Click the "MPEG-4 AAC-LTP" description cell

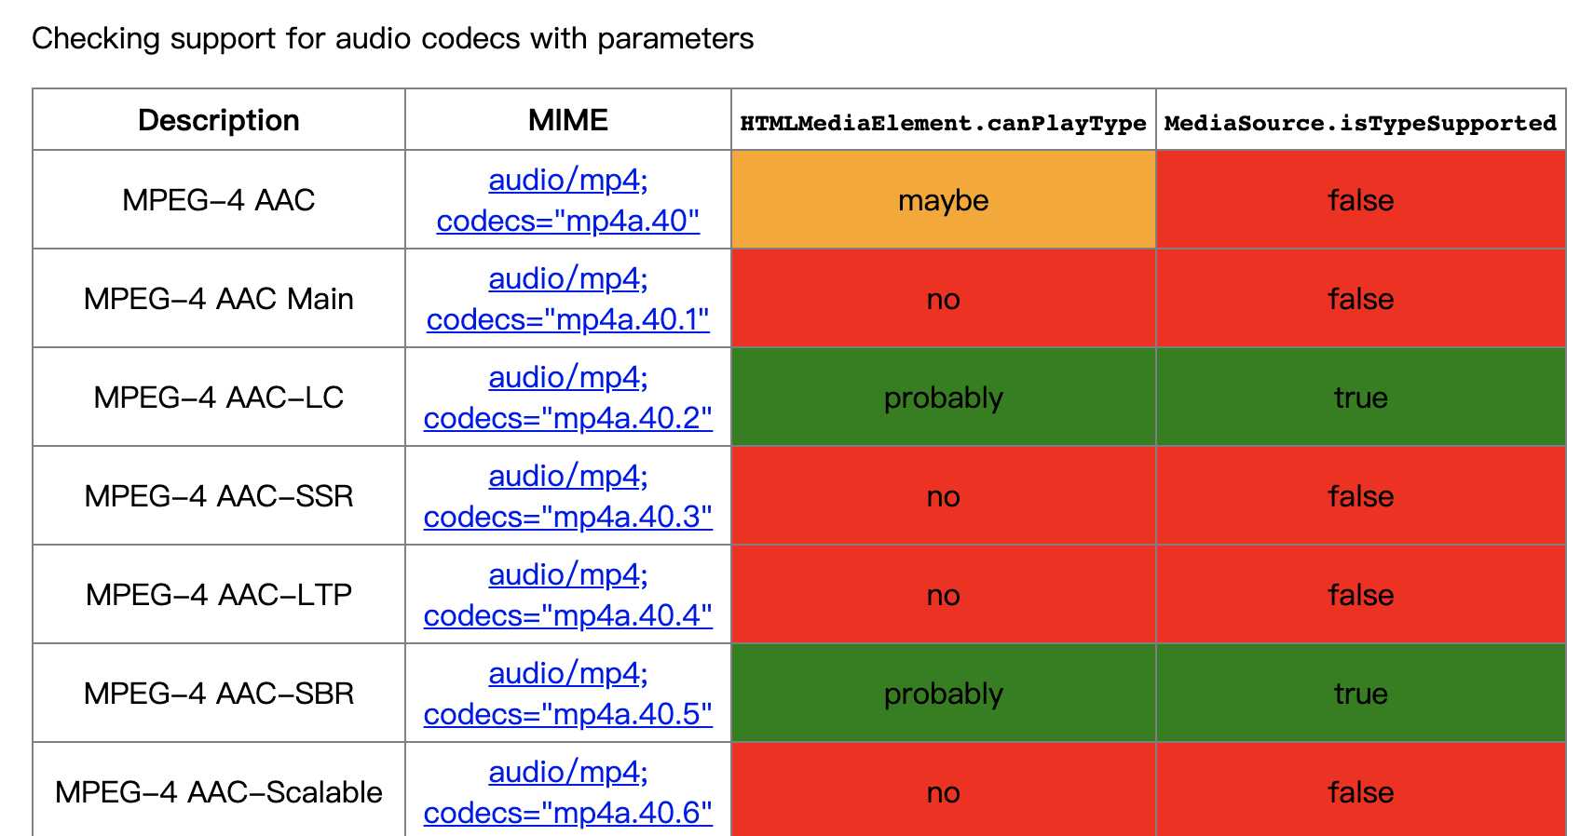[219, 594]
